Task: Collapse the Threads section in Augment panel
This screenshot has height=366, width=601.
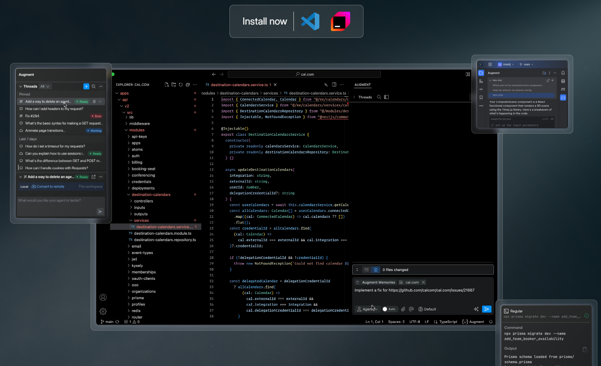Action: pos(21,86)
